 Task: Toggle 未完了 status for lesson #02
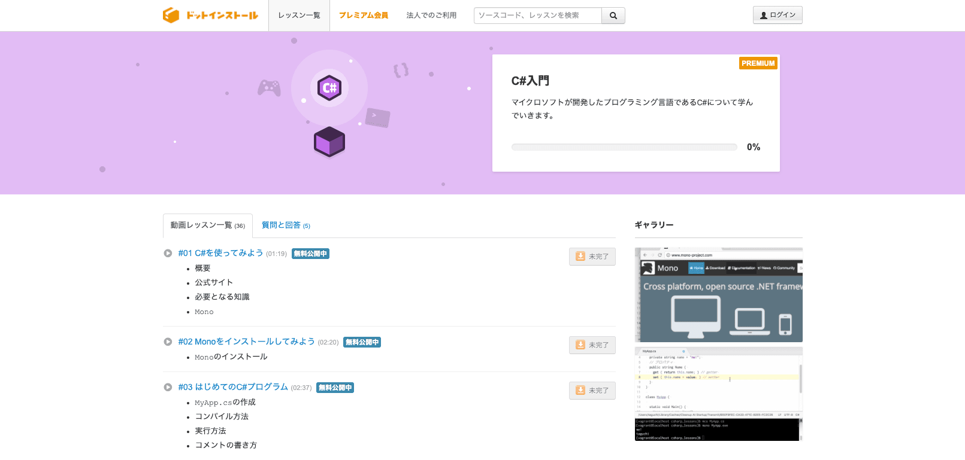(592, 345)
